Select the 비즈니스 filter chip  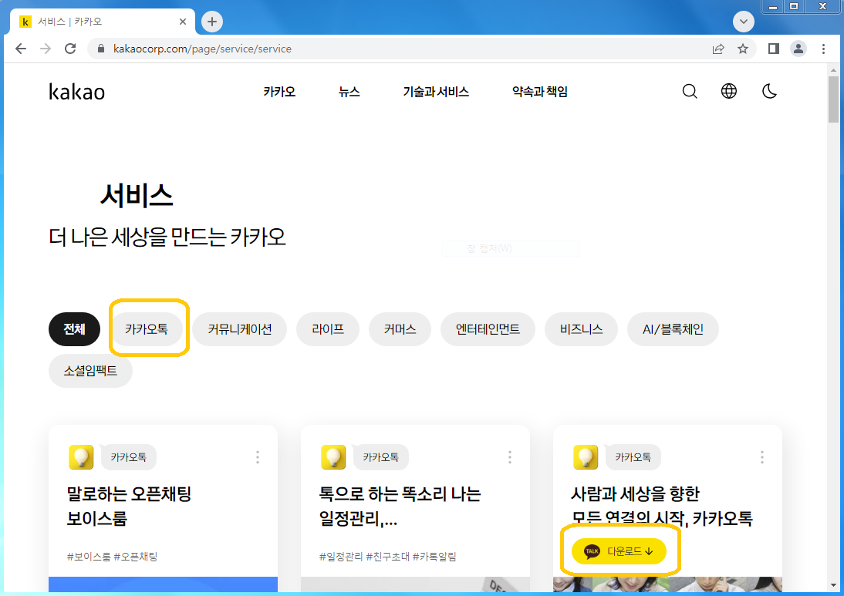582,329
